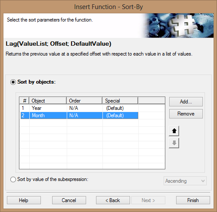Cancel the Insert Function dialog
217x212 pixels.
click(69, 200)
